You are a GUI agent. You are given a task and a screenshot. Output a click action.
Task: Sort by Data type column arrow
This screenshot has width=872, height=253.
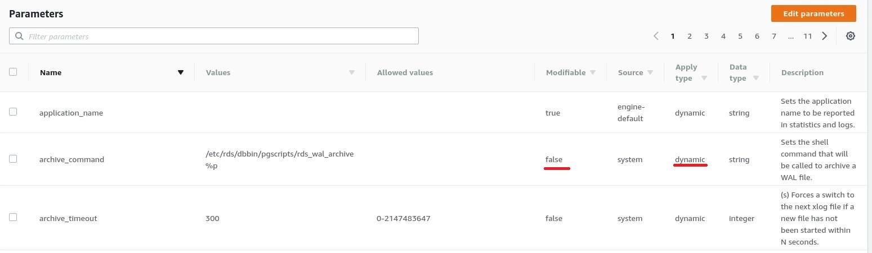pos(756,79)
